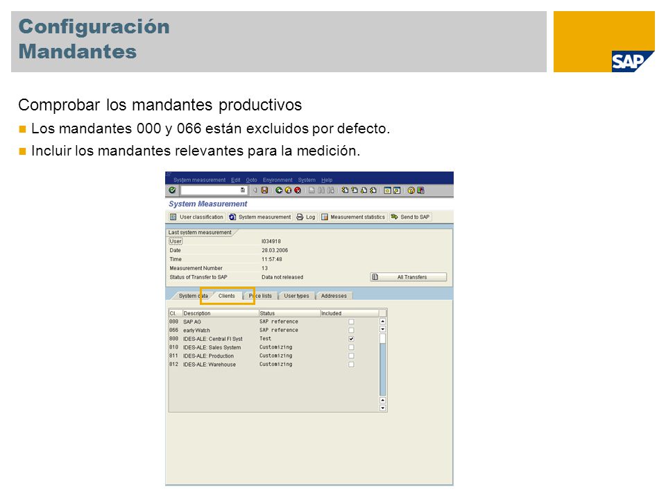Open the System measurement menu in the menu bar
Screen dimensions: 666x500
coord(199,180)
